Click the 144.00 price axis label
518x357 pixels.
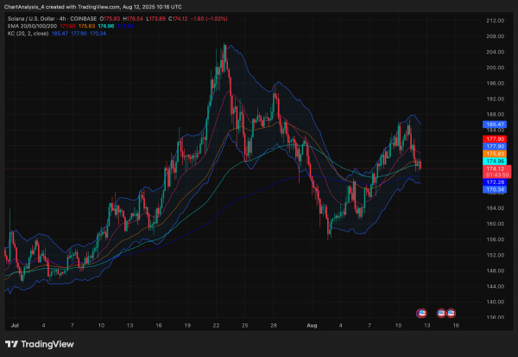coord(496,286)
